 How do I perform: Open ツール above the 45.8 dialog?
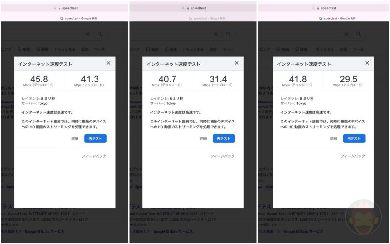tap(100, 49)
